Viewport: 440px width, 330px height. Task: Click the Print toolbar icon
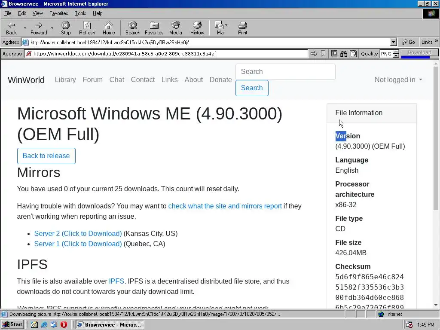click(x=243, y=25)
